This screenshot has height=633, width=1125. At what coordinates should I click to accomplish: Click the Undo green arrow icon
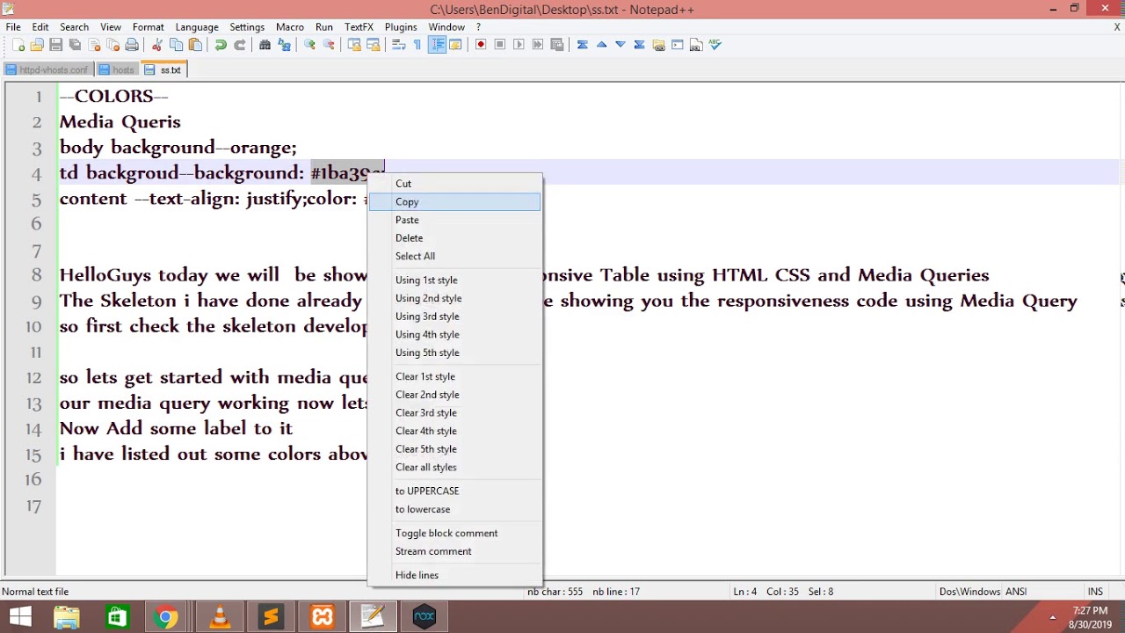(221, 45)
